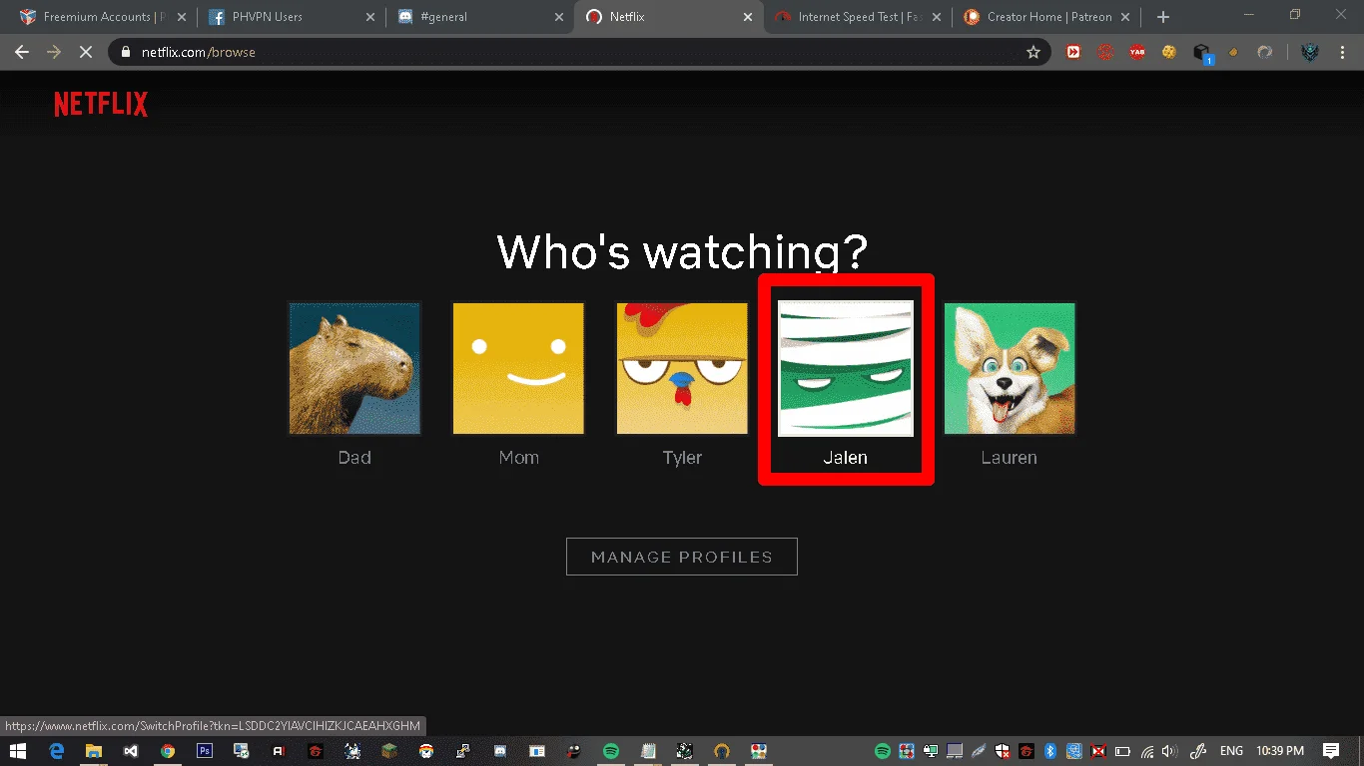Screen dimensions: 1364x766
Task: Open the Chrome three-dot menu
Action: click(x=1341, y=52)
